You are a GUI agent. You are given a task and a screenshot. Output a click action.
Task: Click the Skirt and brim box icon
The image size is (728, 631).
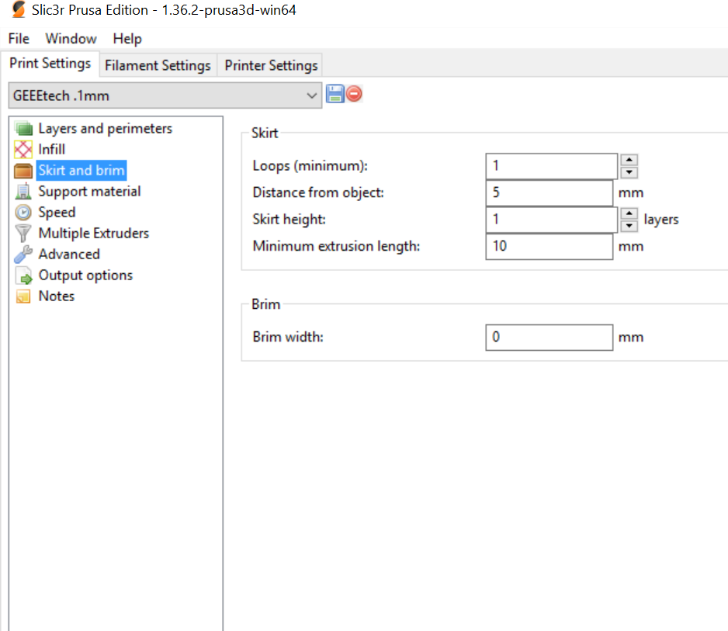tap(23, 171)
